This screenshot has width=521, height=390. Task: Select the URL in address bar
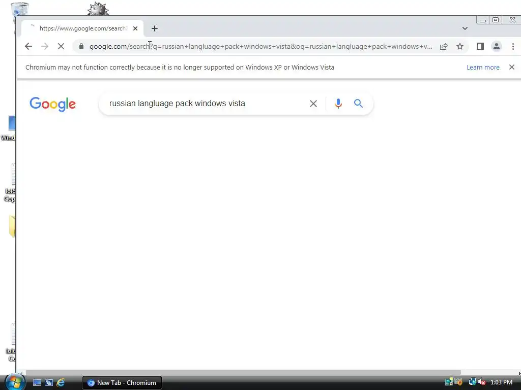click(x=261, y=46)
